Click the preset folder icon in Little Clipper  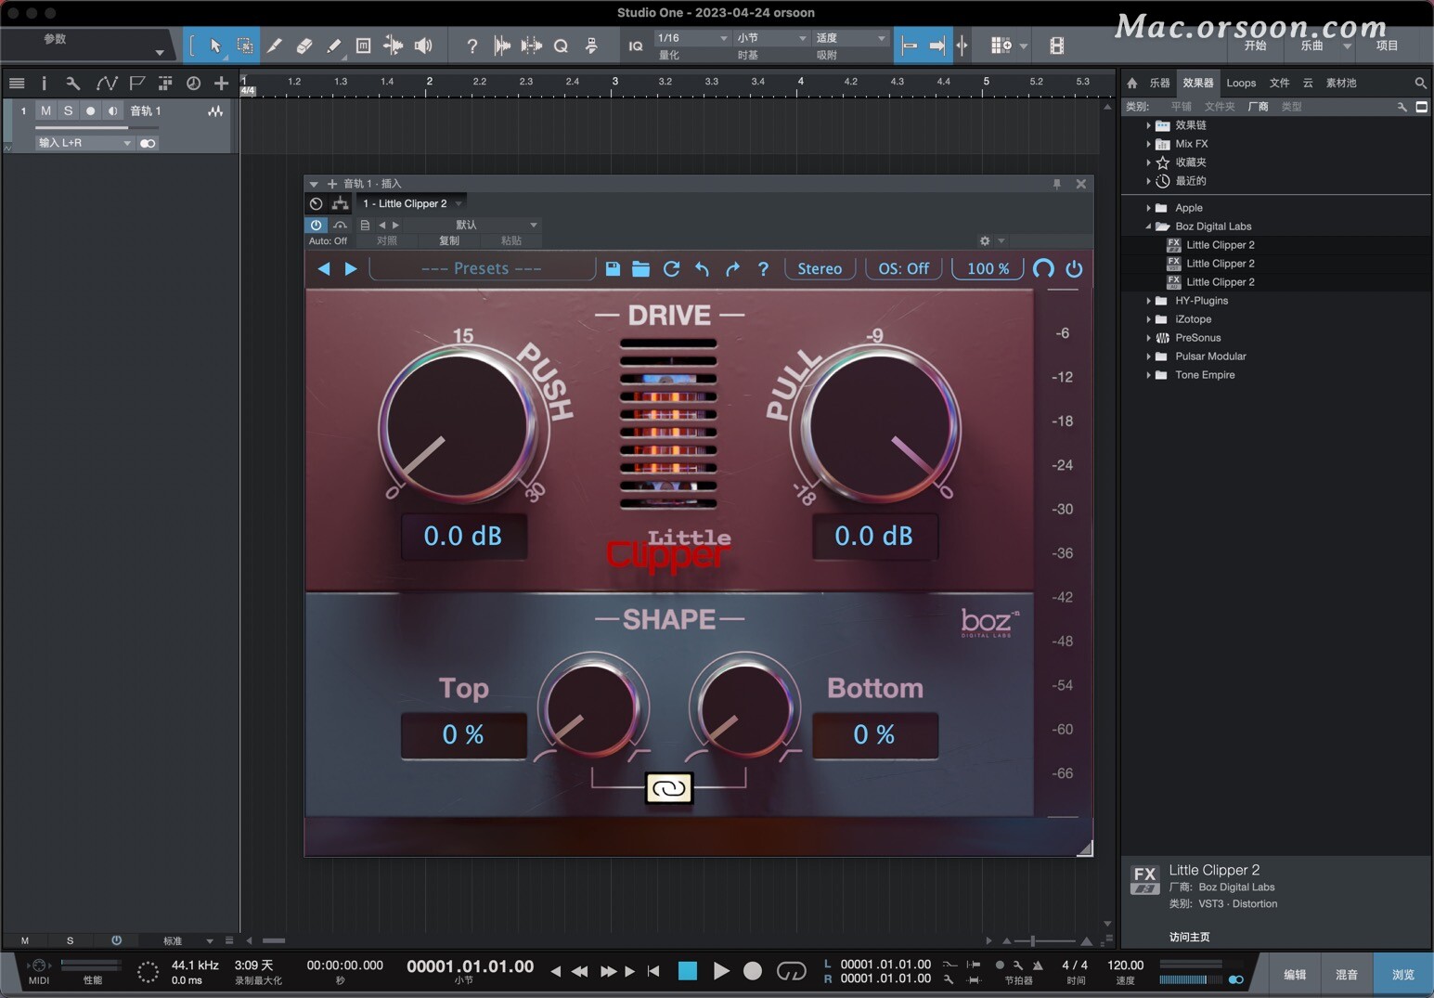pyautogui.click(x=641, y=269)
